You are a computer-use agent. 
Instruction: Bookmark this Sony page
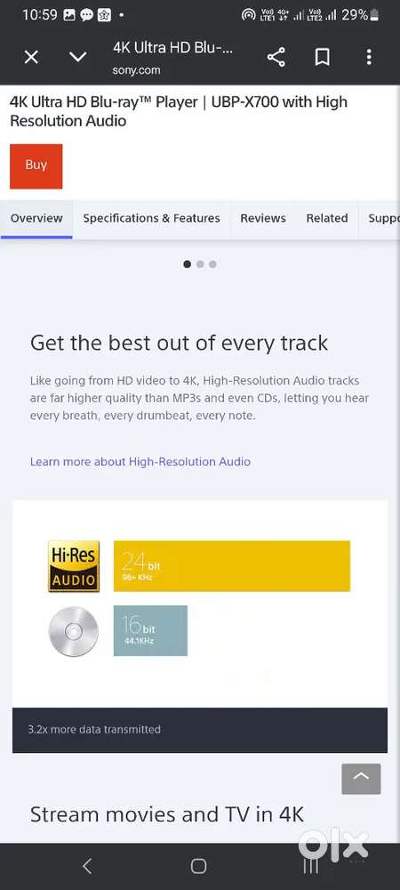coord(323,57)
